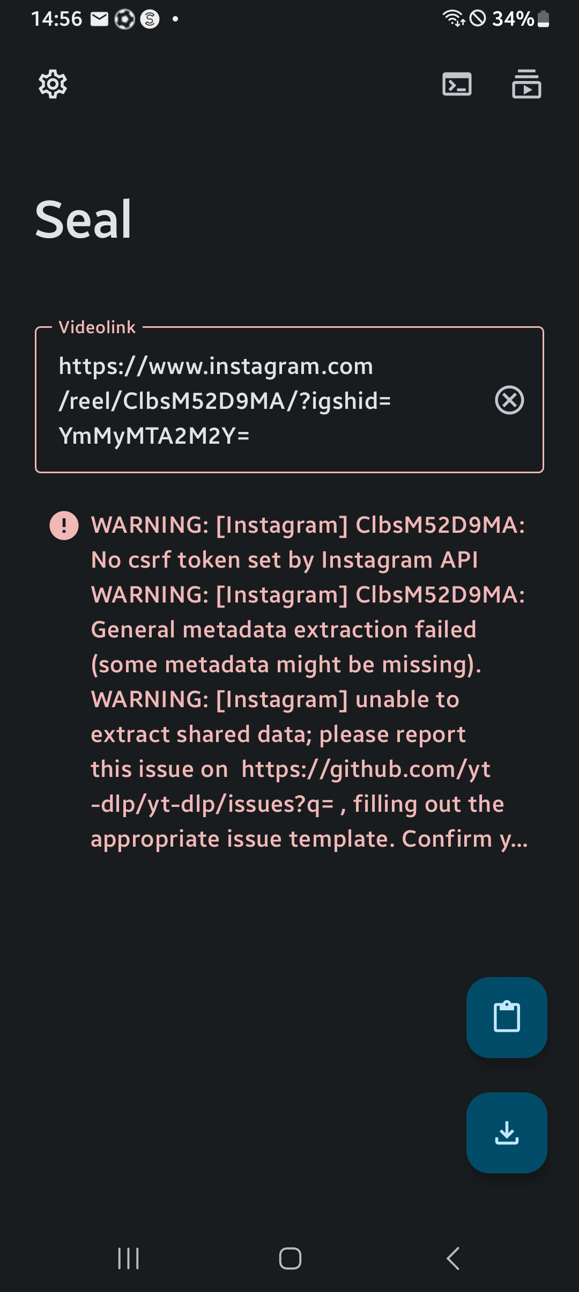The height and width of the screenshot is (1292, 579).
Task: Tap the Wi-Fi status bar icon
Action: [x=453, y=18]
